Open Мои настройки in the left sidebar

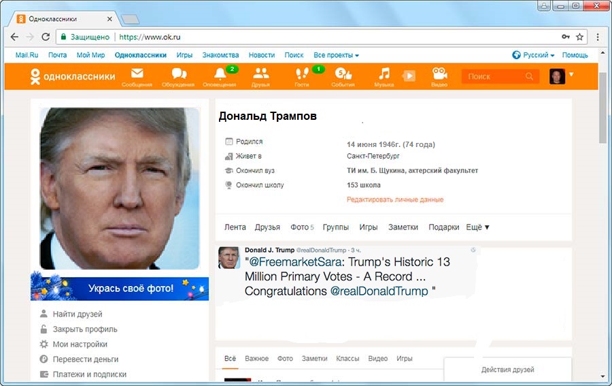(x=80, y=344)
